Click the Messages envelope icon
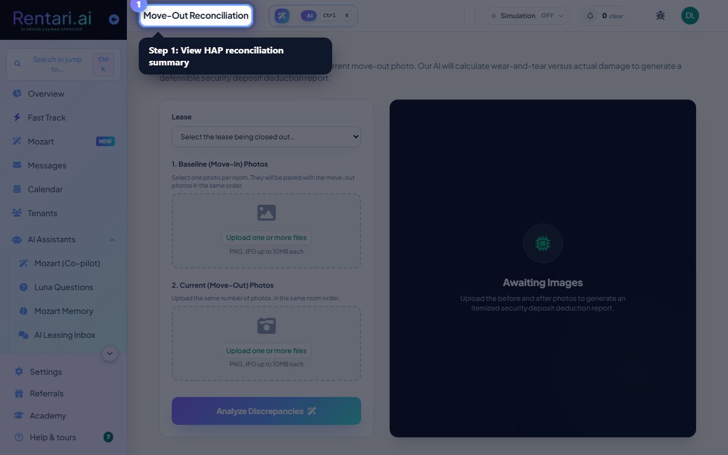This screenshot has width=728, height=455. click(17, 165)
